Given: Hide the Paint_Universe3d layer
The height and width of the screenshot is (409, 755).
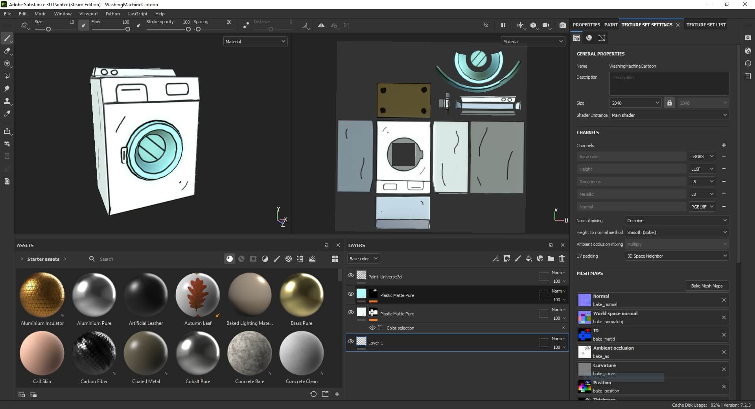Looking at the screenshot, I should pos(351,276).
